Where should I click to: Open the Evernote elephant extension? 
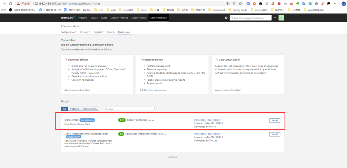(298, 4)
